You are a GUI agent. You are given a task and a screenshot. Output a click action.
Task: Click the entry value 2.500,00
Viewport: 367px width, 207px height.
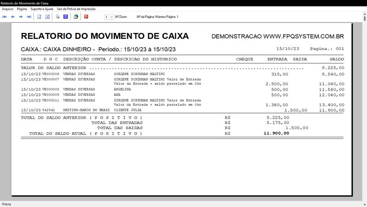[x=277, y=84]
